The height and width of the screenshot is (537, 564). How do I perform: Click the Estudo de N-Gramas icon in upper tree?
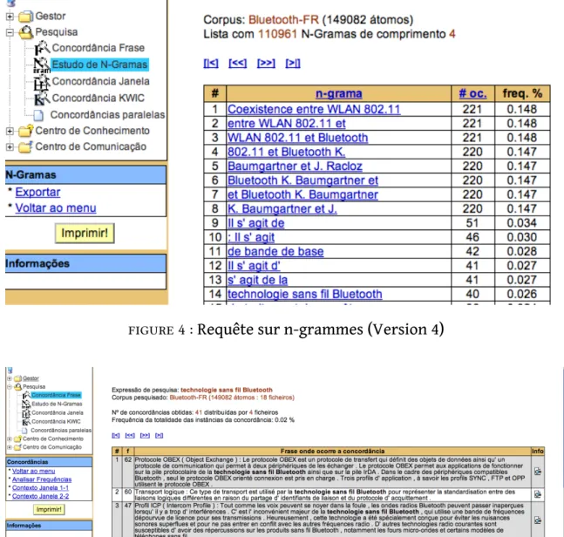pyautogui.click(x=42, y=65)
